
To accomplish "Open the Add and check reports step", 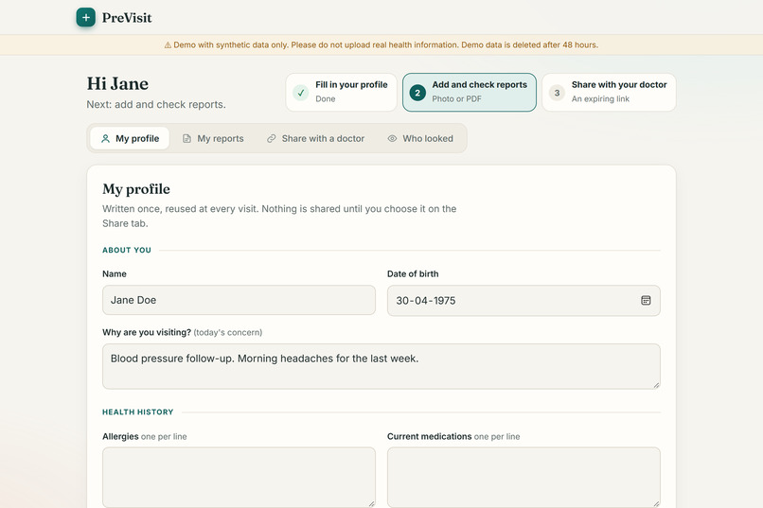I will [470, 93].
